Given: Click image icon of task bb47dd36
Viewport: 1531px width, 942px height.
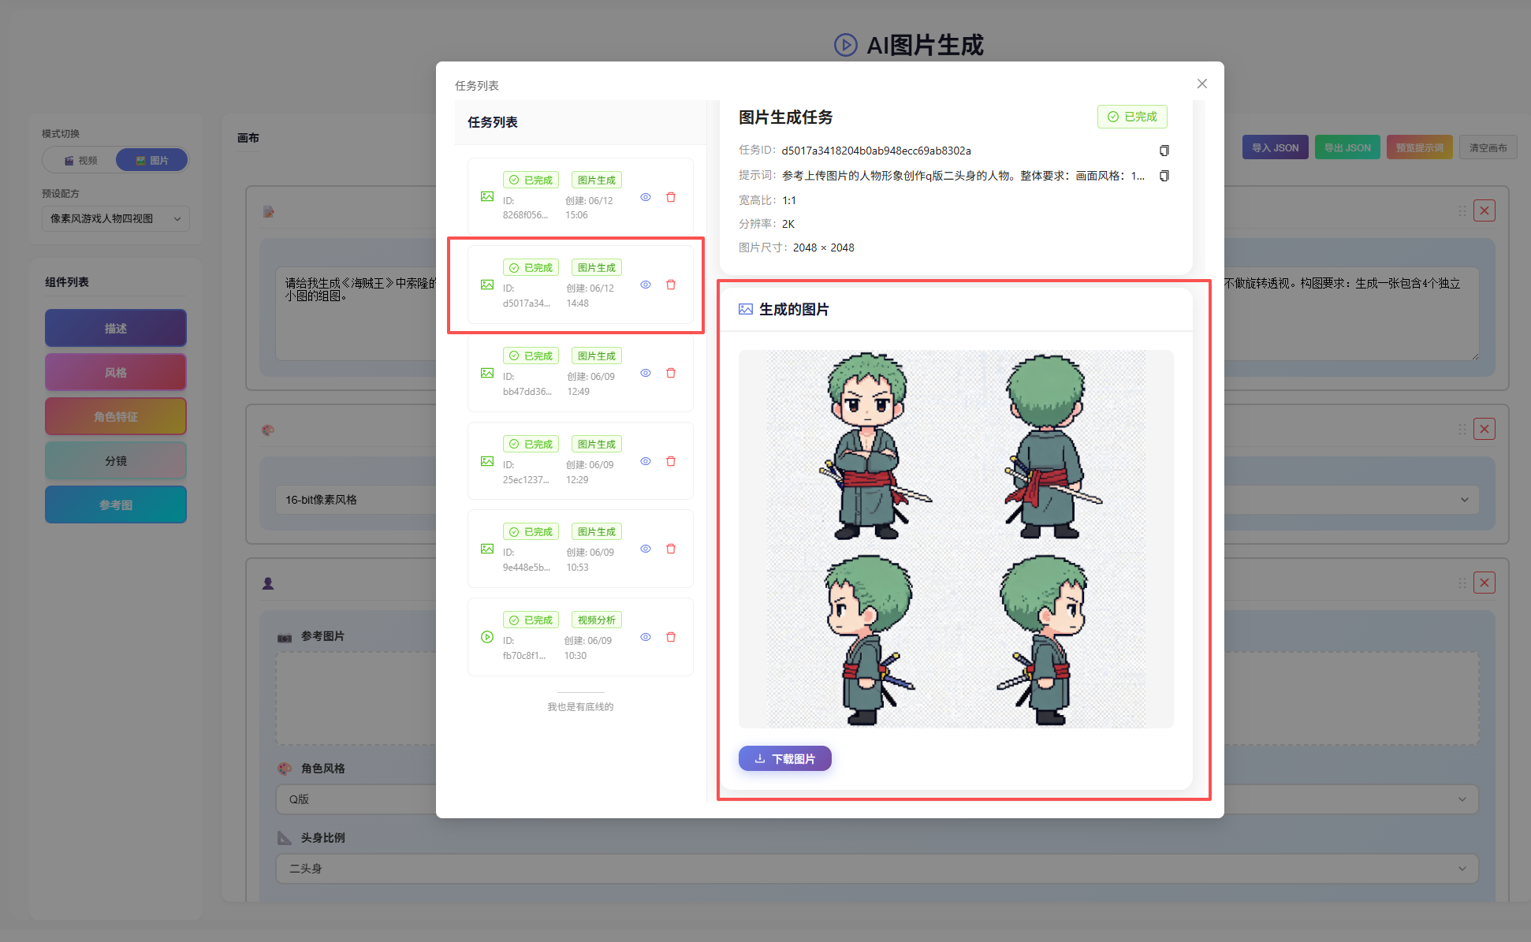Looking at the screenshot, I should [487, 373].
